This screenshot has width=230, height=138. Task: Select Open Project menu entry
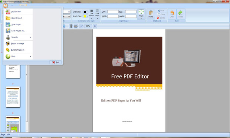18,18
